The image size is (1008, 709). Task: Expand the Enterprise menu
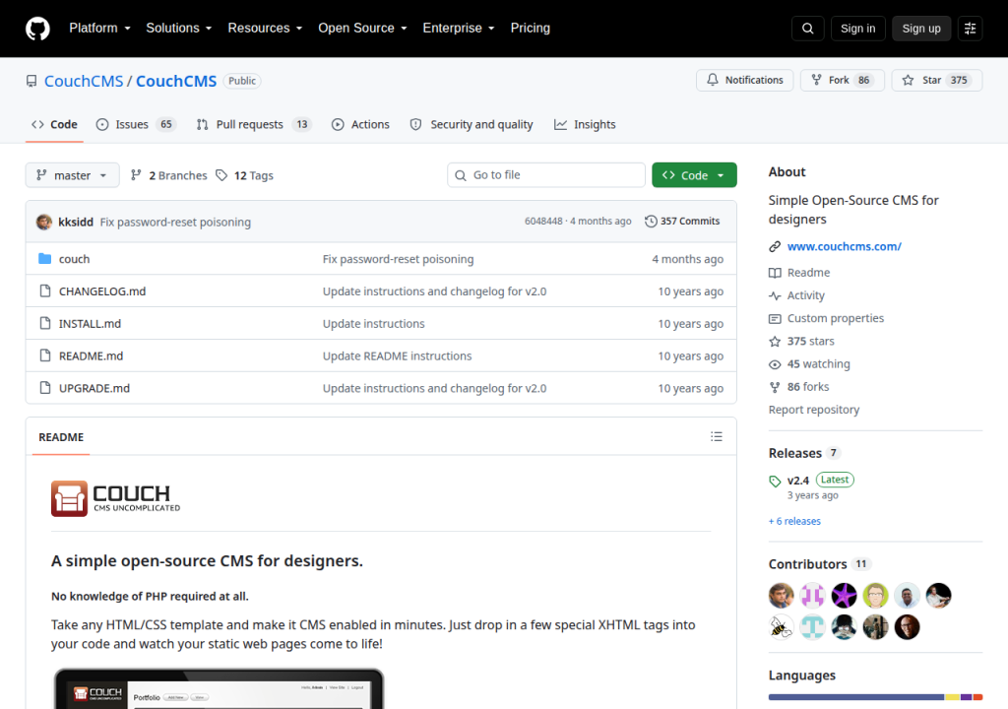coord(459,29)
